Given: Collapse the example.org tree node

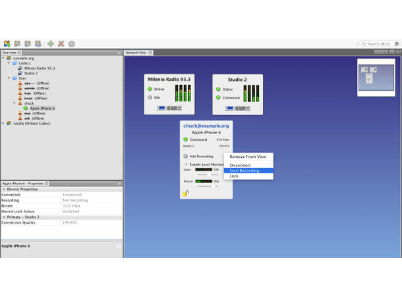Looking at the screenshot, I should coord(3,59).
